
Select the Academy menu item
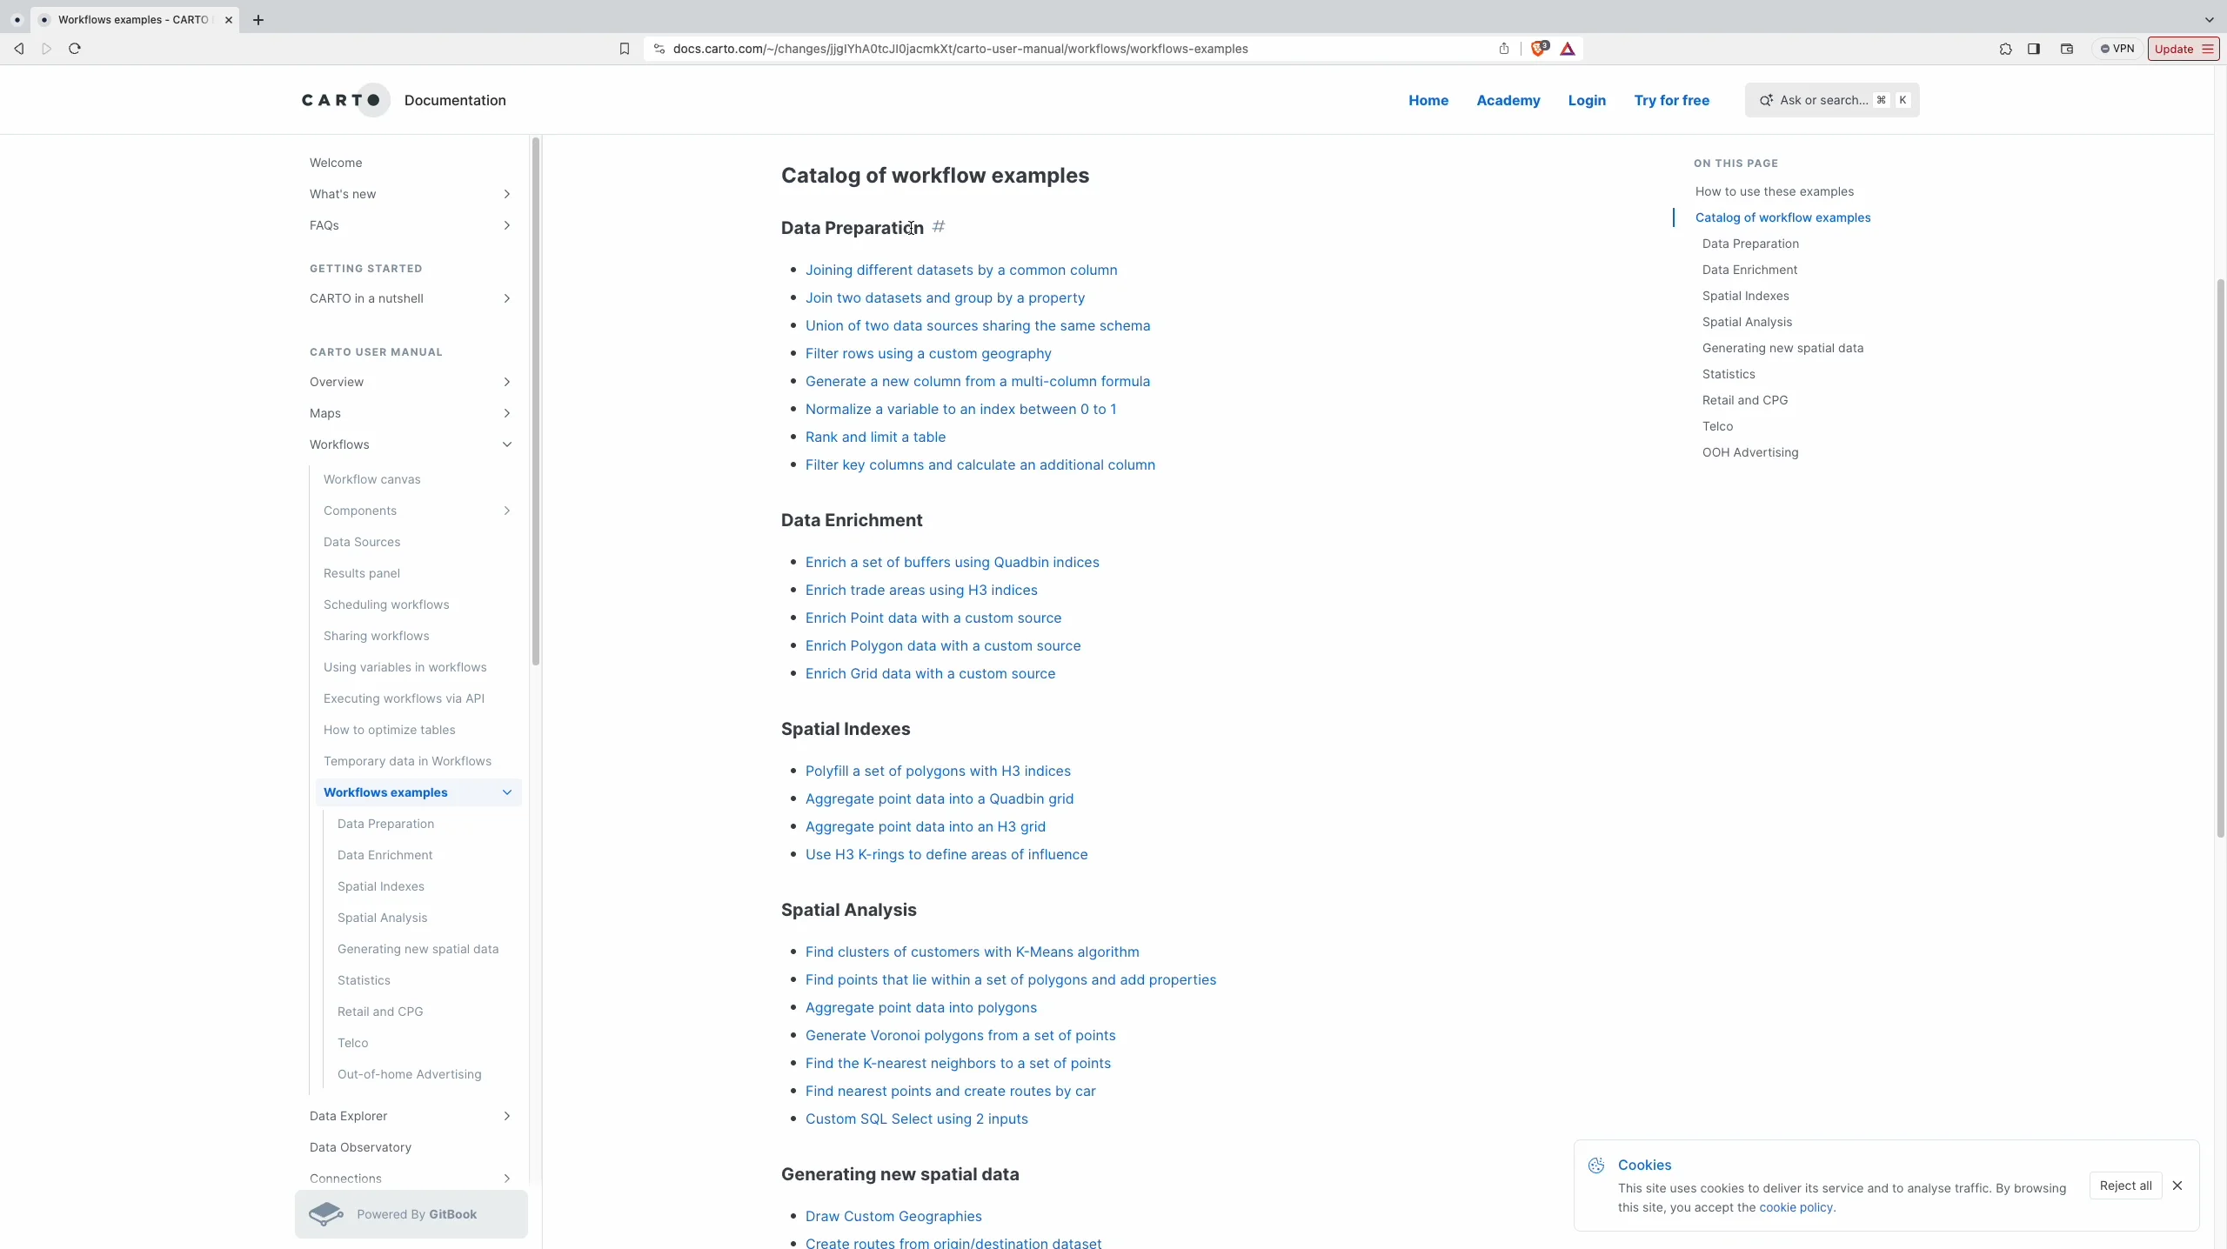coord(1508,99)
